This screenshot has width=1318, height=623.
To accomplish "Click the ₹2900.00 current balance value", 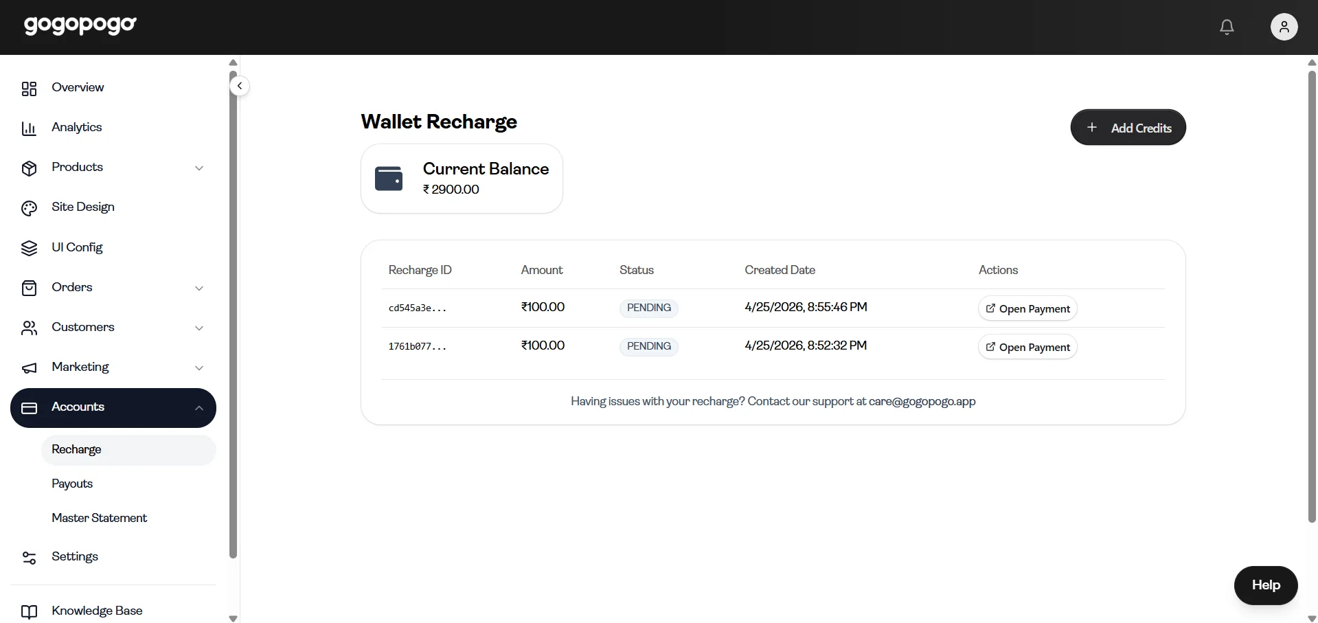I will tap(451, 190).
